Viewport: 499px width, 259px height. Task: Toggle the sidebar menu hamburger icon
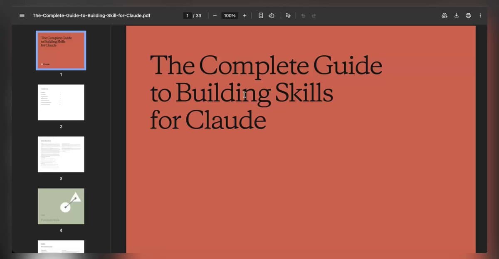coord(22,15)
